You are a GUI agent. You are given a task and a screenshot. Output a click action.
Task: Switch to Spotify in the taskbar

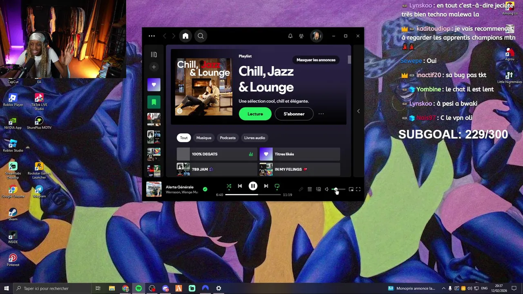(x=139, y=288)
